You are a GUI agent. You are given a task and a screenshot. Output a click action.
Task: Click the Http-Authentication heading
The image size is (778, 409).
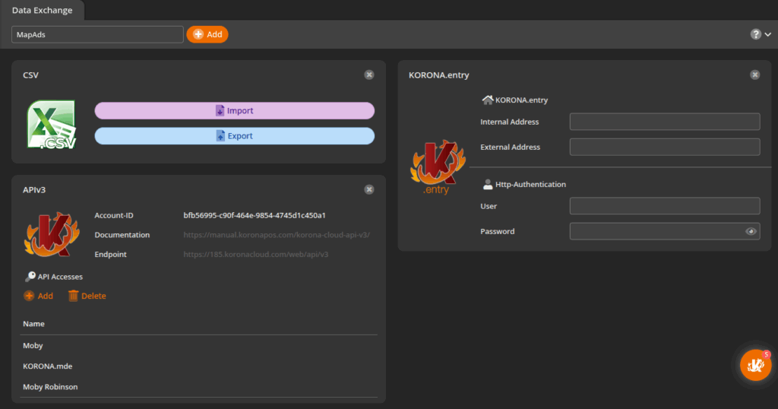[x=530, y=184]
